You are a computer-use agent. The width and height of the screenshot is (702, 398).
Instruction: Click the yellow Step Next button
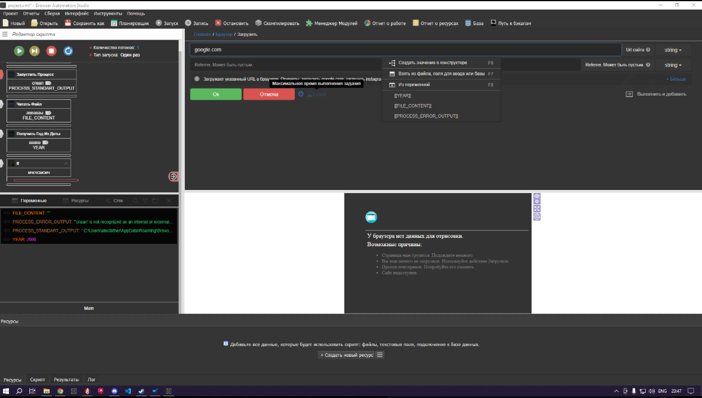[x=35, y=51]
